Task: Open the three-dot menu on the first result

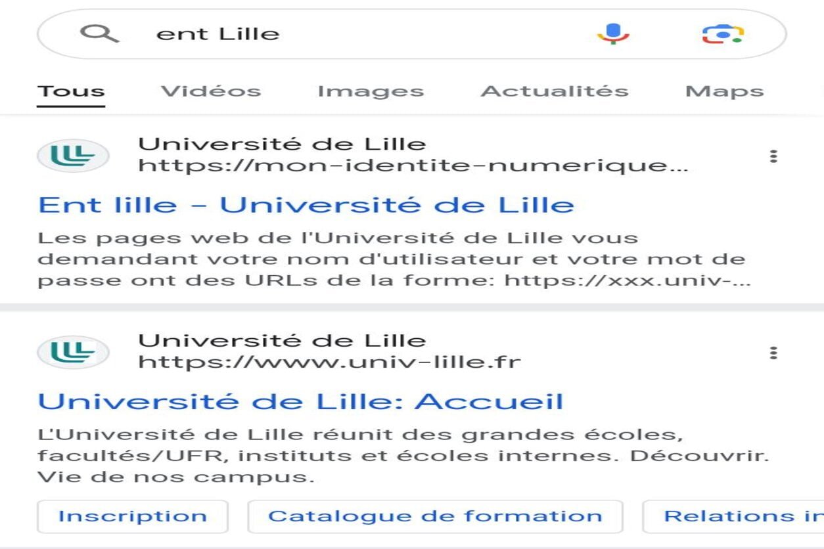Action: (x=773, y=156)
